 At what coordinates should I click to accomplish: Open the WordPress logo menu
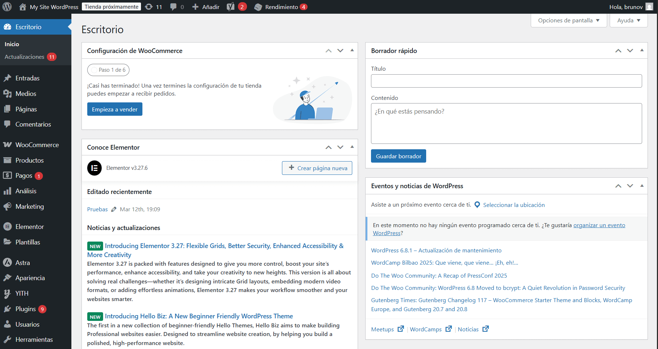coord(7,7)
